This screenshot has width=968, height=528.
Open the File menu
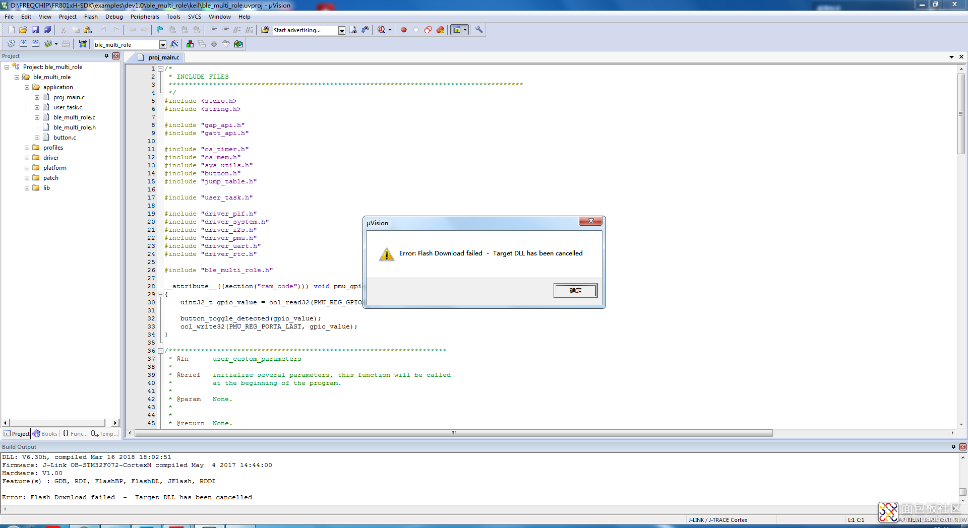pos(9,17)
